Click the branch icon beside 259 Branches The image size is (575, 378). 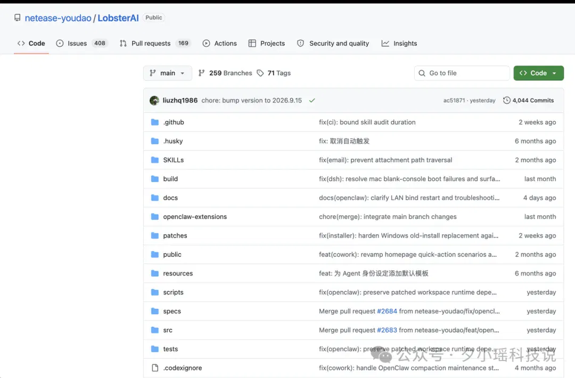[x=201, y=73]
